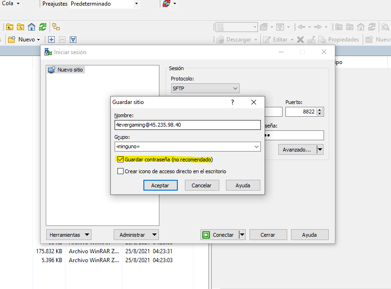This screenshot has height=289, width=391.
Task: Enable Crear icono de acceso directo checkbox
Action: 121,171
